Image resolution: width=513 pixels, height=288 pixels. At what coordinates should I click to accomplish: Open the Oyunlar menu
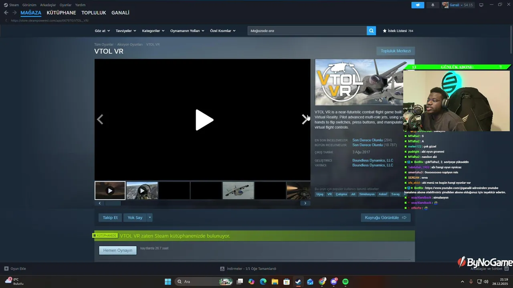tap(66, 5)
